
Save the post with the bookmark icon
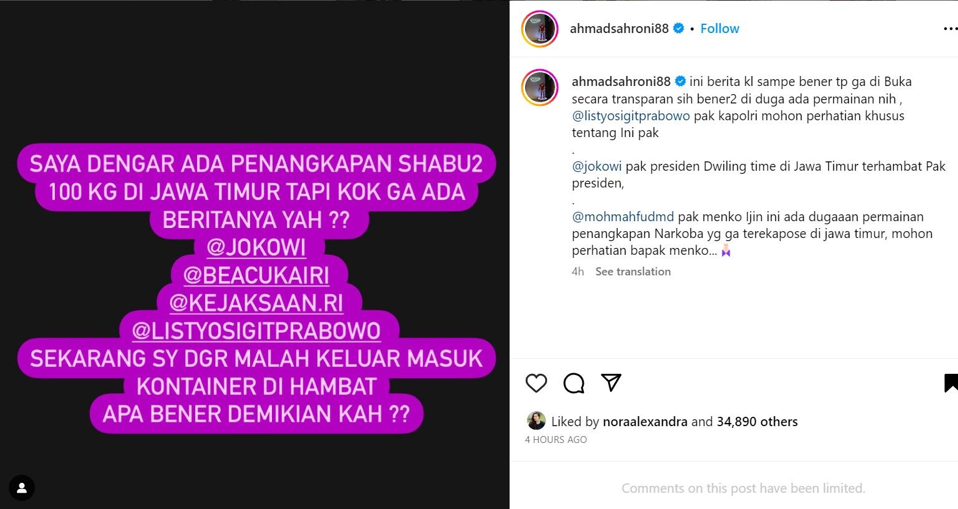951,383
